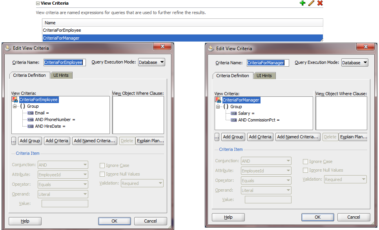Click the green plus add view criteria icon

[x=302, y=3]
